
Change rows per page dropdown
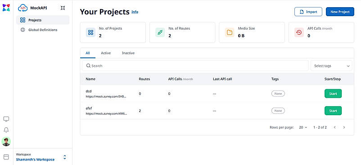(303, 127)
